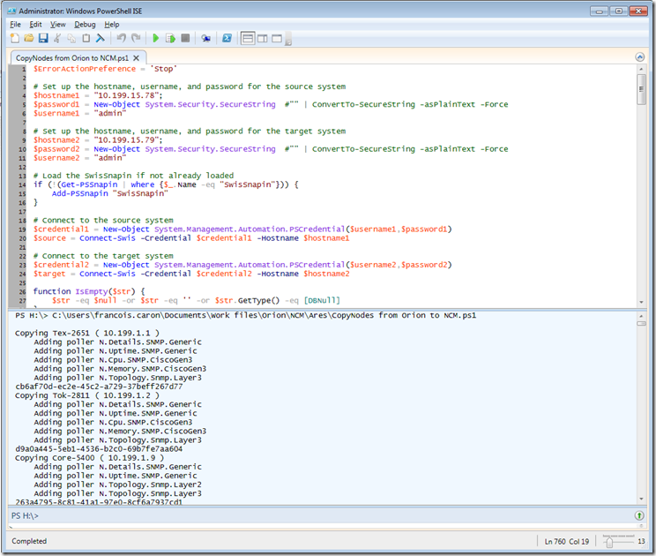The width and height of the screenshot is (656, 556).
Task: Create a new script file
Action: 15,39
